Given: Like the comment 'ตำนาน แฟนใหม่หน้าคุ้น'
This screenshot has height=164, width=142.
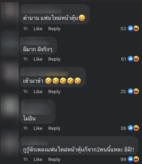Looking at the screenshot, I should tap(38, 29).
